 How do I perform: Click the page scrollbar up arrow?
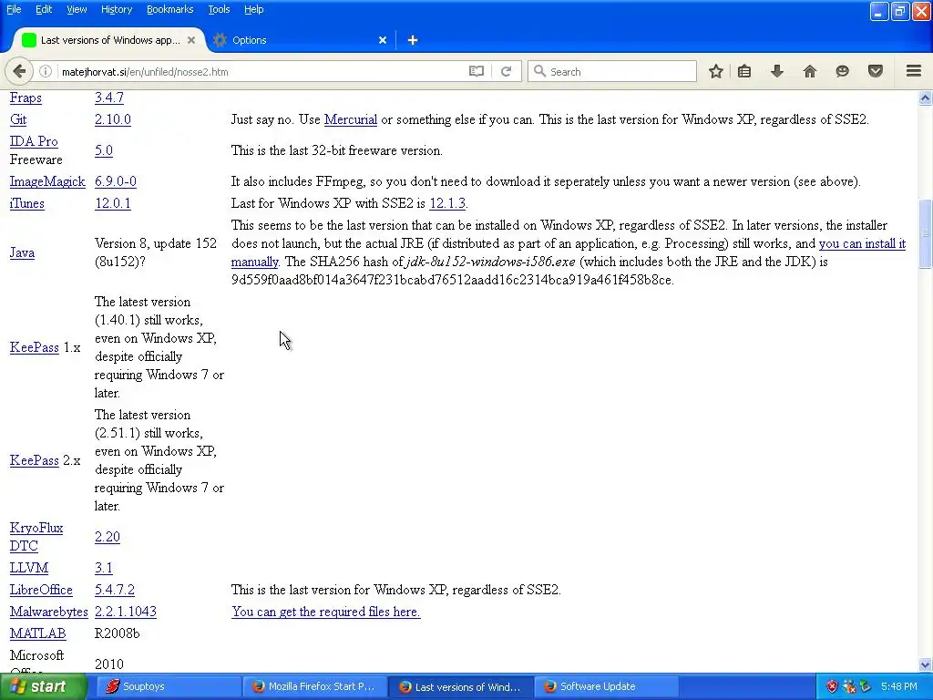pyautogui.click(x=926, y=98)
